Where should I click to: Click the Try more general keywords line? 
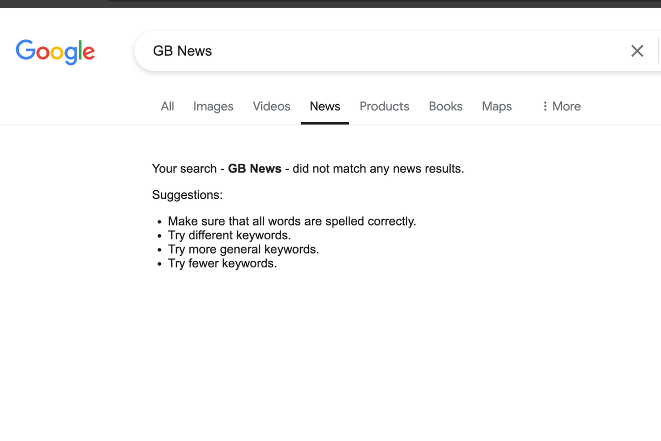[243, 249]
